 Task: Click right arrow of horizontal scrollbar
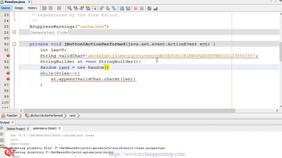[x=277, y=111]
